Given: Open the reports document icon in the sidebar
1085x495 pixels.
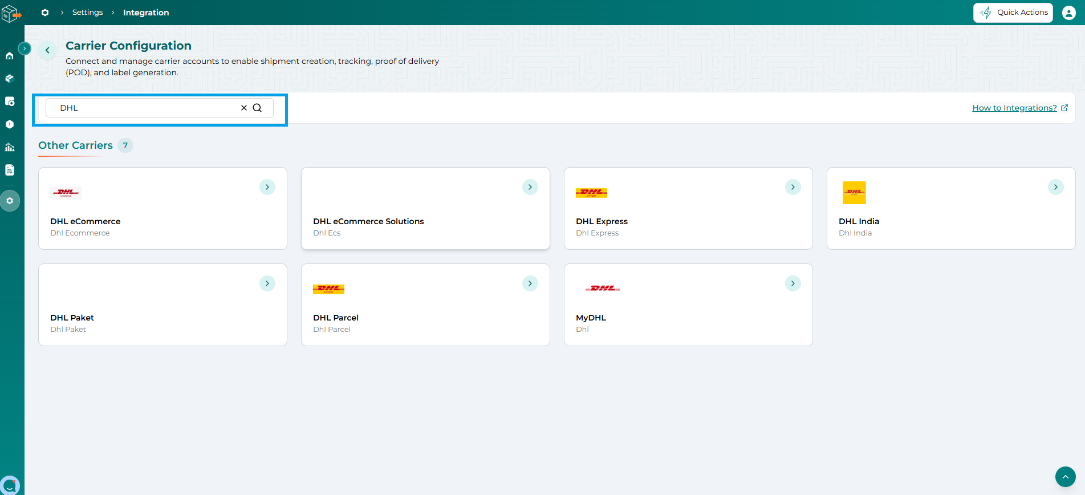Looking at the screenshot, I should 10,170.
